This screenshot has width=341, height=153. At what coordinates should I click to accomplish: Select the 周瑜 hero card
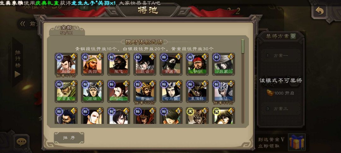click(x=92, y=91)
